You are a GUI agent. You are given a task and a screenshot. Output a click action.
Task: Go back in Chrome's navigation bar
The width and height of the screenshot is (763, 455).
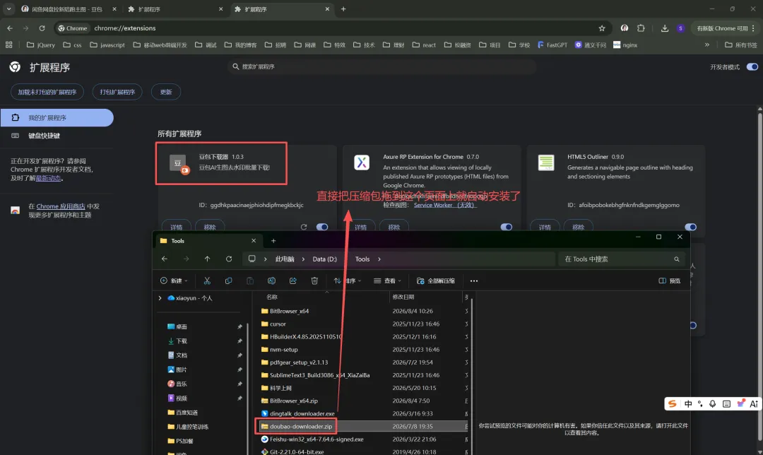10,28
